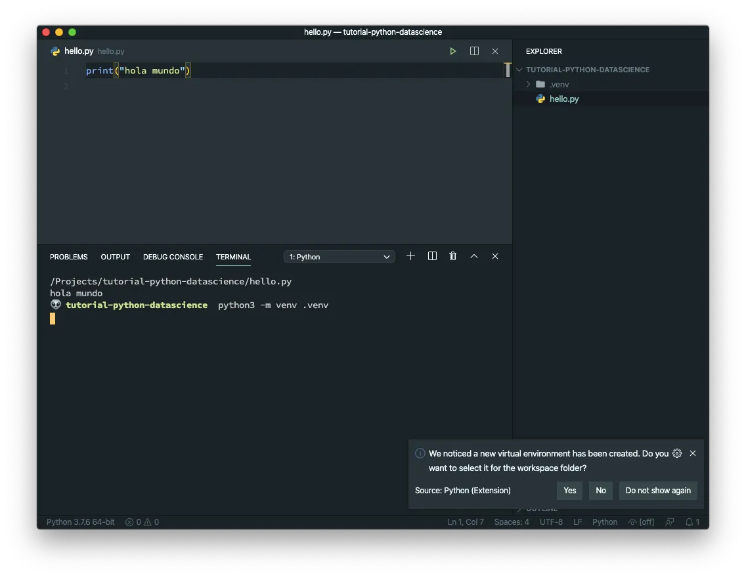
Task: Select Python language mode in status bar
Action: 605,522
